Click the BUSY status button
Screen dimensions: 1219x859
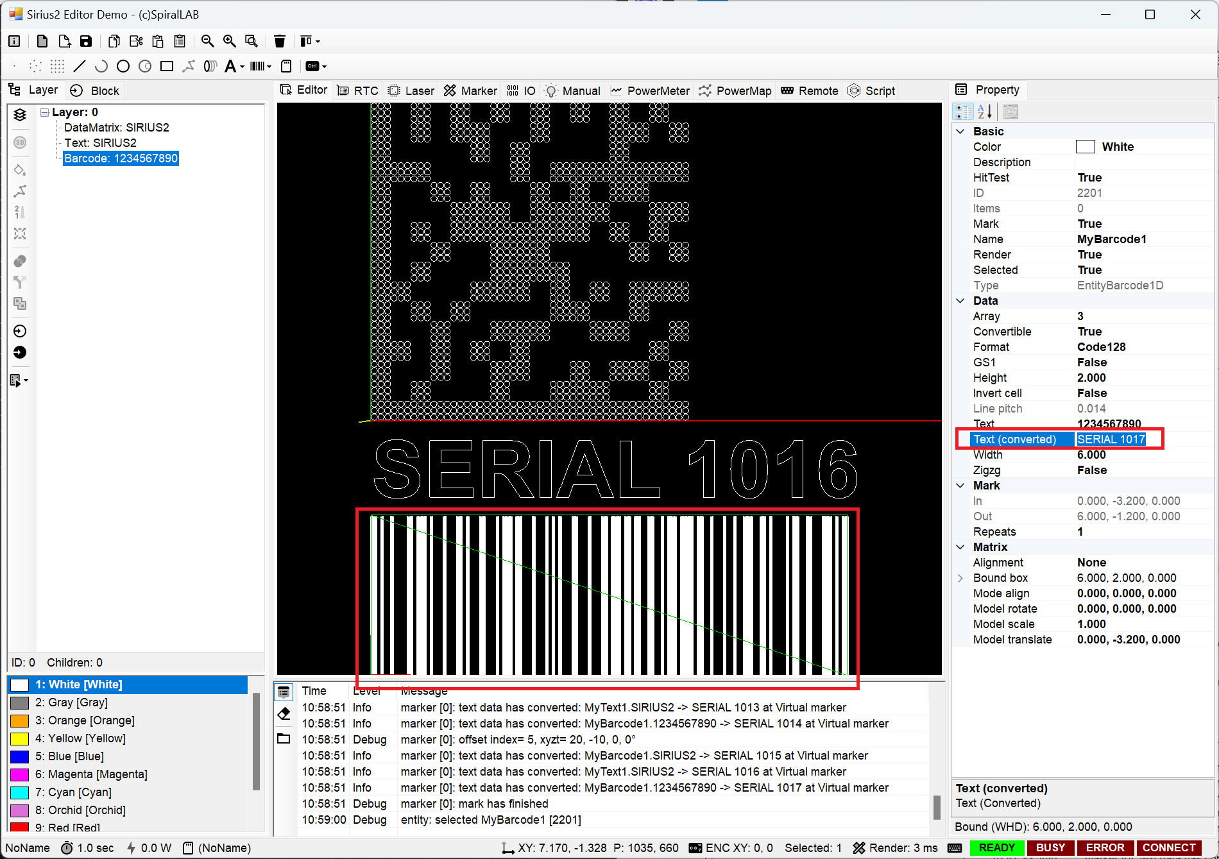1051,847
